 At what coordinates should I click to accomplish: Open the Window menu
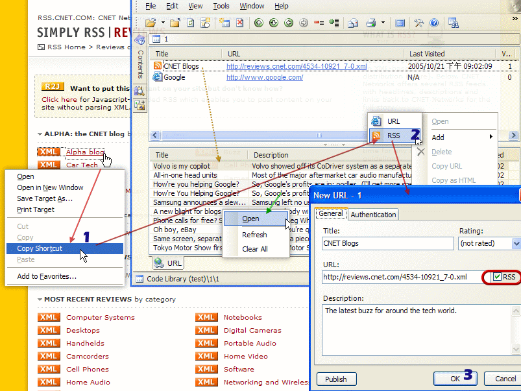252,6
